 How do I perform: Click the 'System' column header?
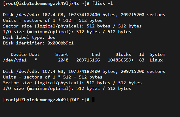[157, 54]
